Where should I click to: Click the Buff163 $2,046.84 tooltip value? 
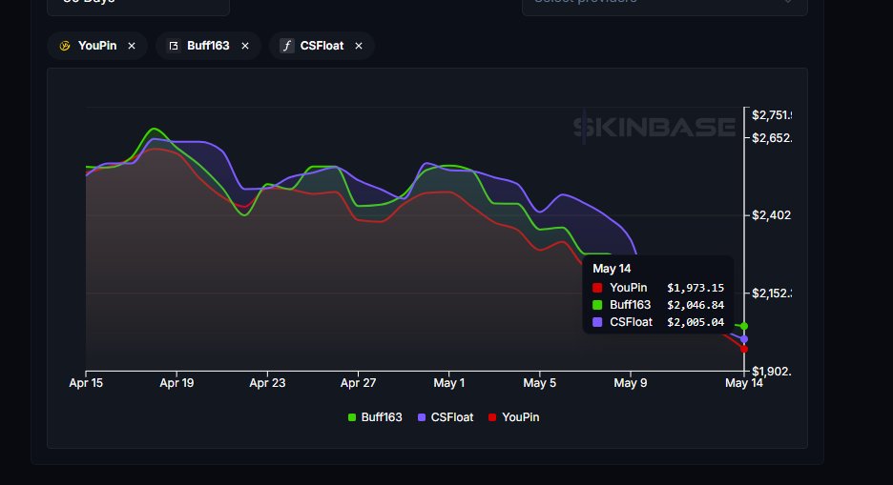point(696,305)
